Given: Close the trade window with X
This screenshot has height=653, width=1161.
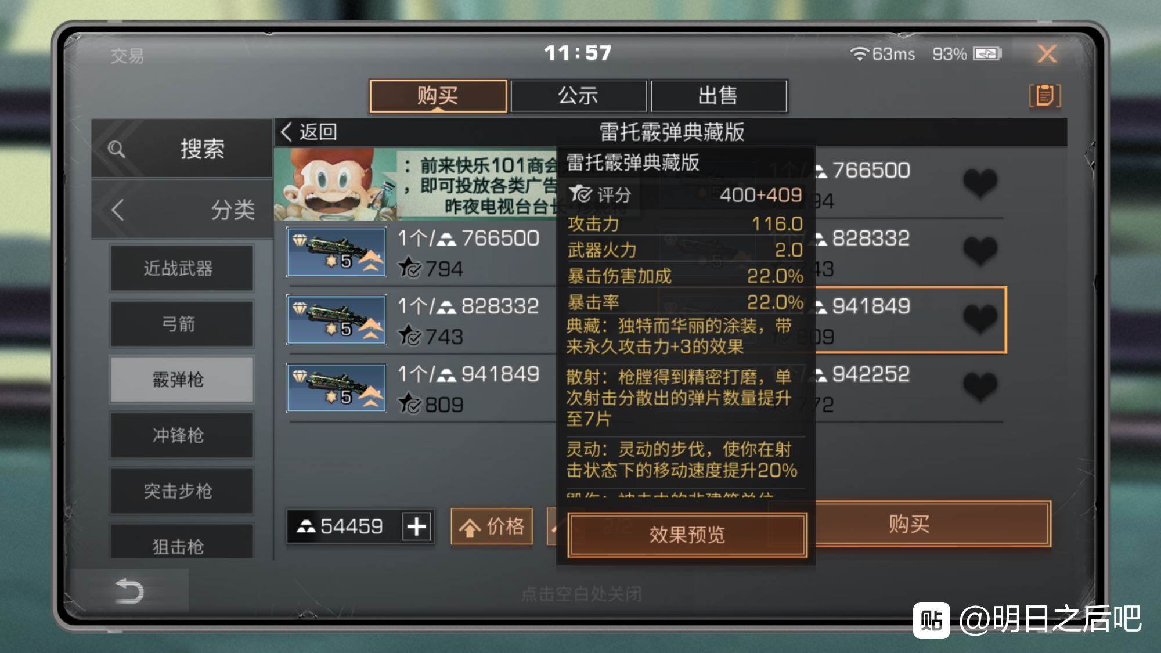Looking at the screenshot, I should coord(1047,54).
